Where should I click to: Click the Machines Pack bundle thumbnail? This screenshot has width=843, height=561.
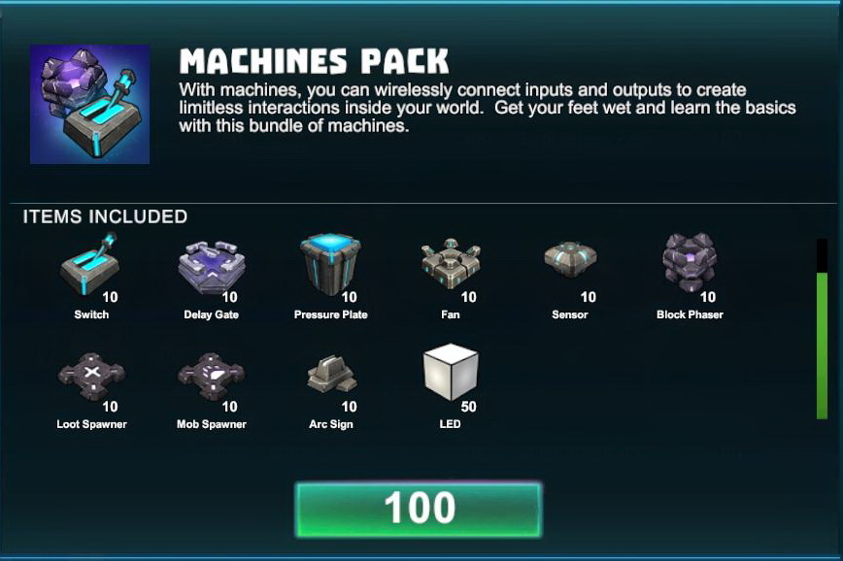coord(89,104)
